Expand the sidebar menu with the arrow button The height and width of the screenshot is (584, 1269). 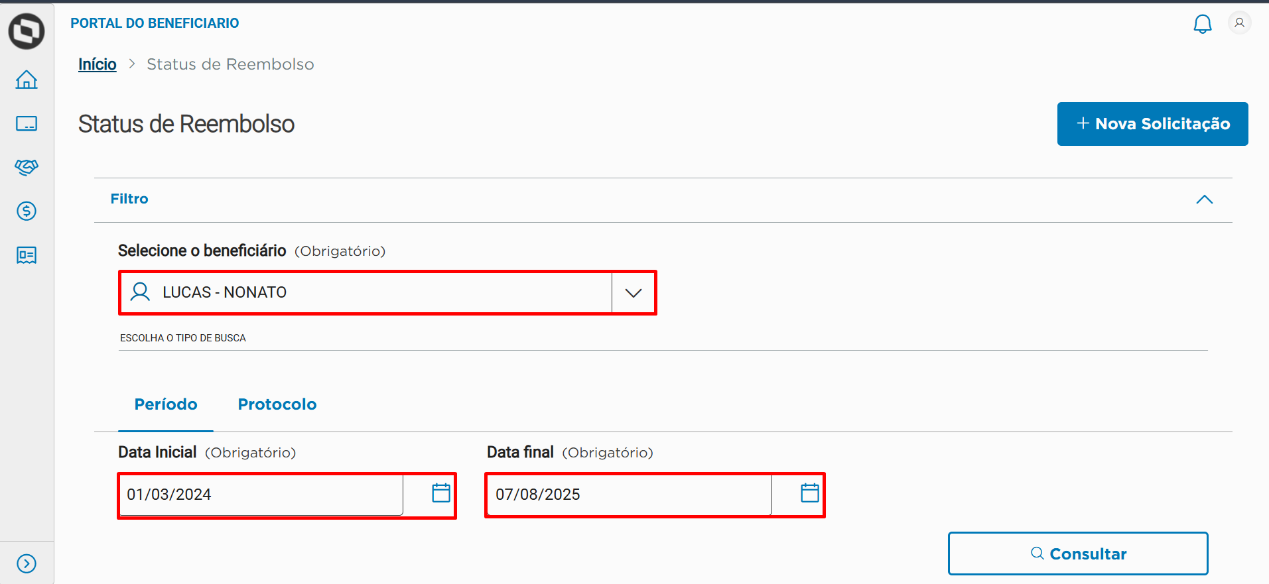pyautogui.click(x=27, y=563)
